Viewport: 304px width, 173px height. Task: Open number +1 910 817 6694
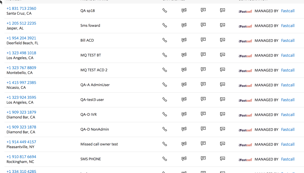pyautogui.click(x=21, y=157)
